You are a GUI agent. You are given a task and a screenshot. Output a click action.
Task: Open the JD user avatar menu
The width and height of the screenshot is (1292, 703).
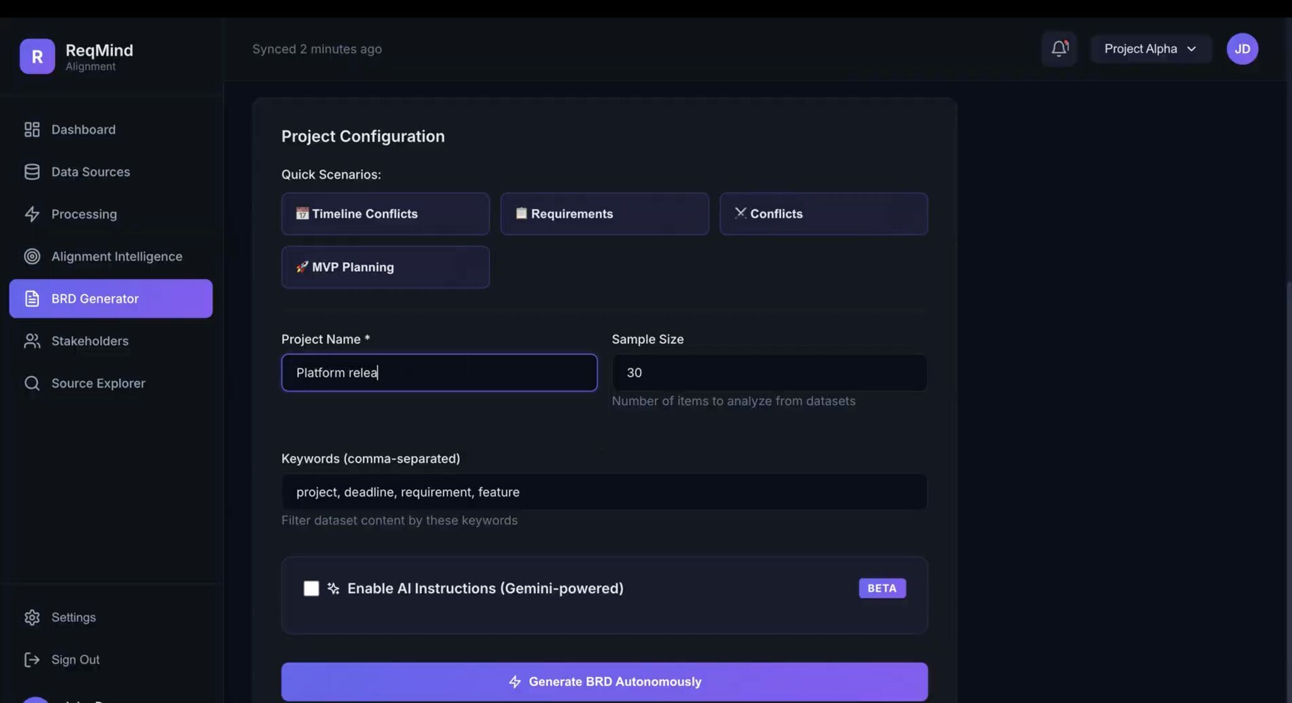point(1242,49)
